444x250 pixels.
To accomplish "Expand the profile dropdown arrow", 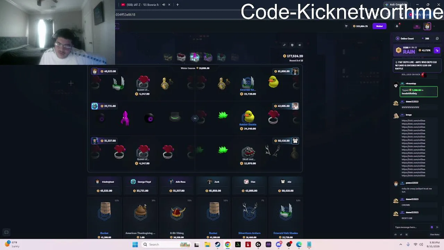I will [x=434, y=26].
